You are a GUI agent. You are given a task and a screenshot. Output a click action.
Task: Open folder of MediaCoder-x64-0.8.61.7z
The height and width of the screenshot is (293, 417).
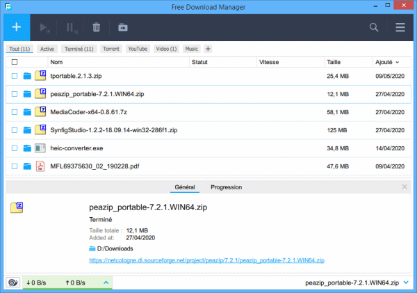coord(27,112)
